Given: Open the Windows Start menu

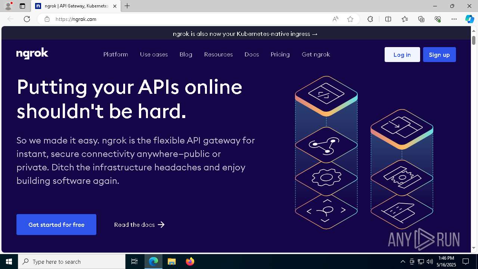Looking at the screenshot, I should [x=9, y=262].
